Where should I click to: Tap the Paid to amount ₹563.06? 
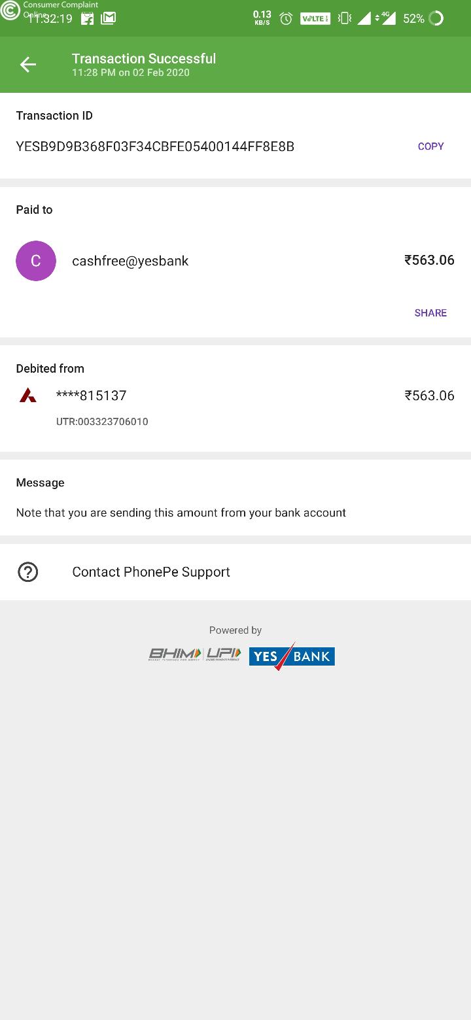(429, 260)
